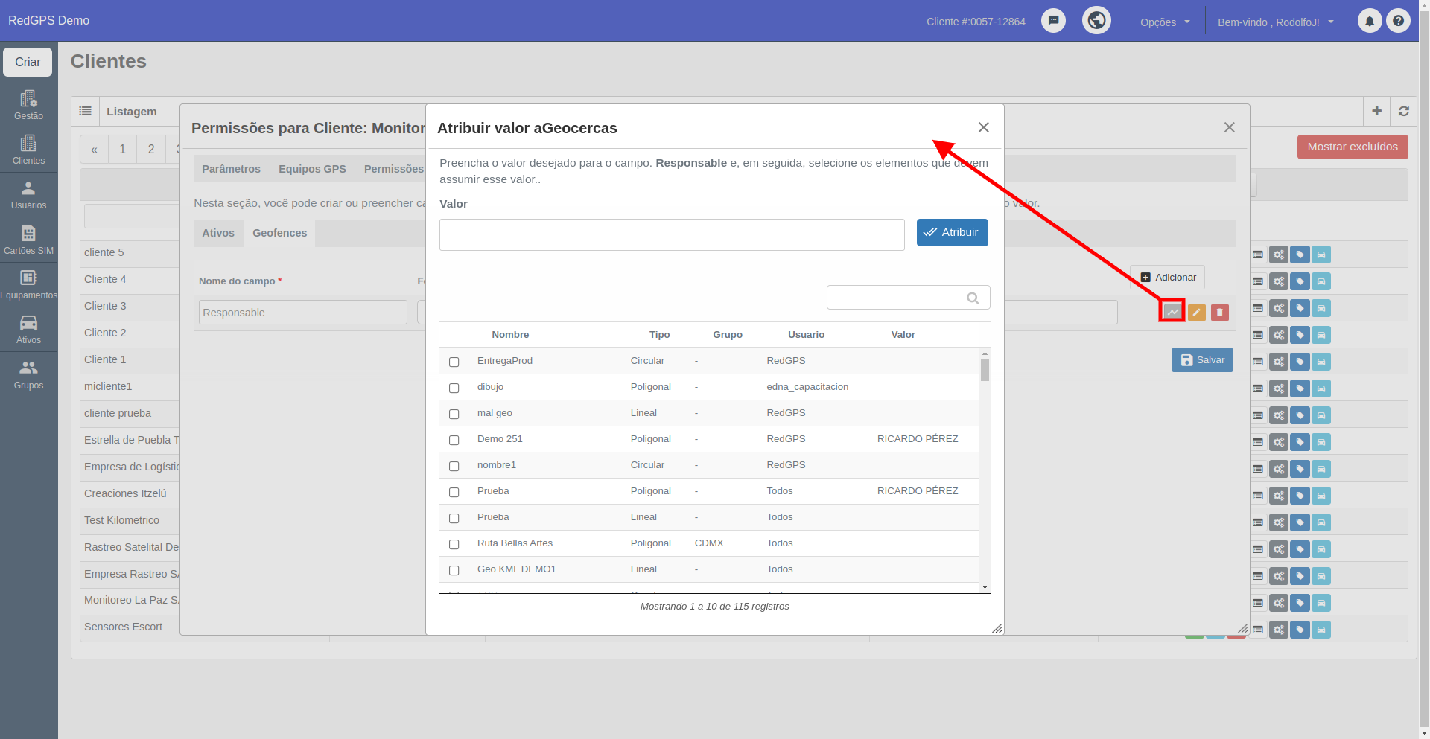This screenshot has height=739, width=1430.
Task: Open the Bem-vindo RodolfoJ user dropdown
Action: (1274, 22)
